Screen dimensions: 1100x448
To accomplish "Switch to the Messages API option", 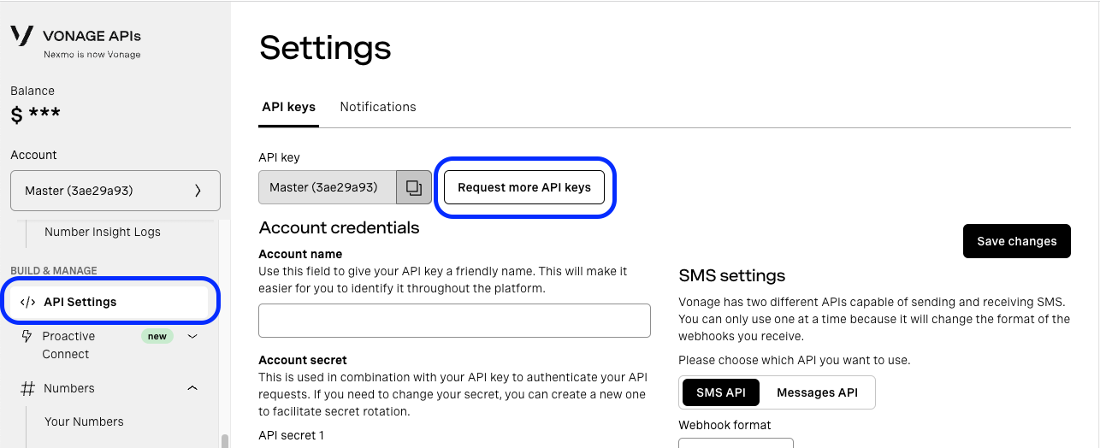I will coord(817,392).
